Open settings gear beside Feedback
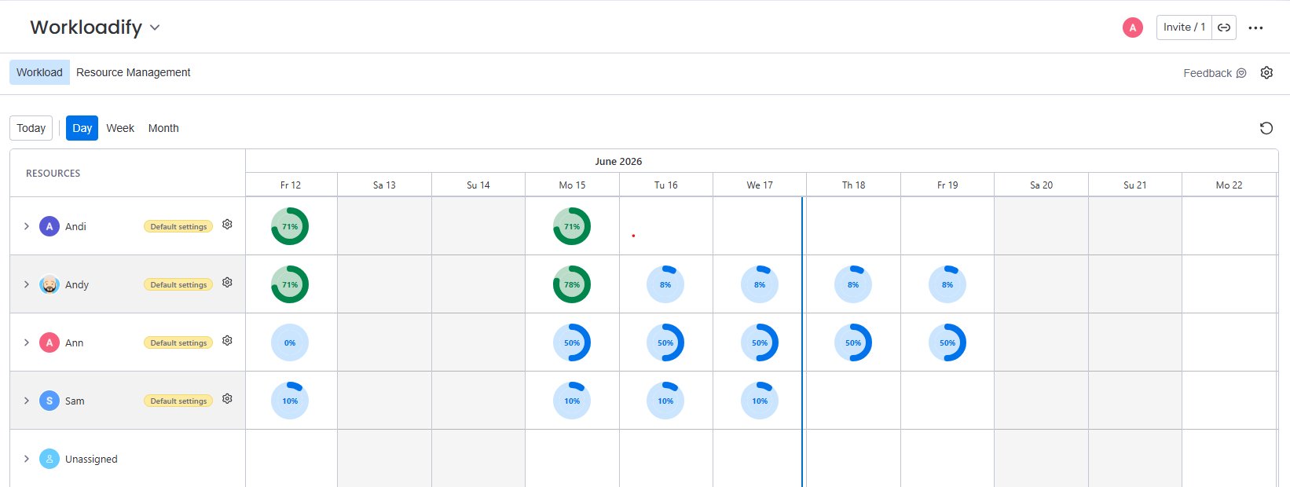This screenshot has height=487, width=1290. [x=1266, y=72]
